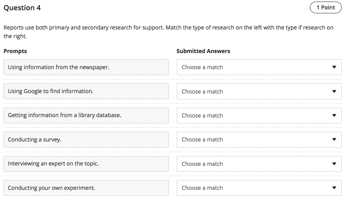Click dropdown arrow for survey prompt
Screen dimensions: 350x204
tap(334, 140)
